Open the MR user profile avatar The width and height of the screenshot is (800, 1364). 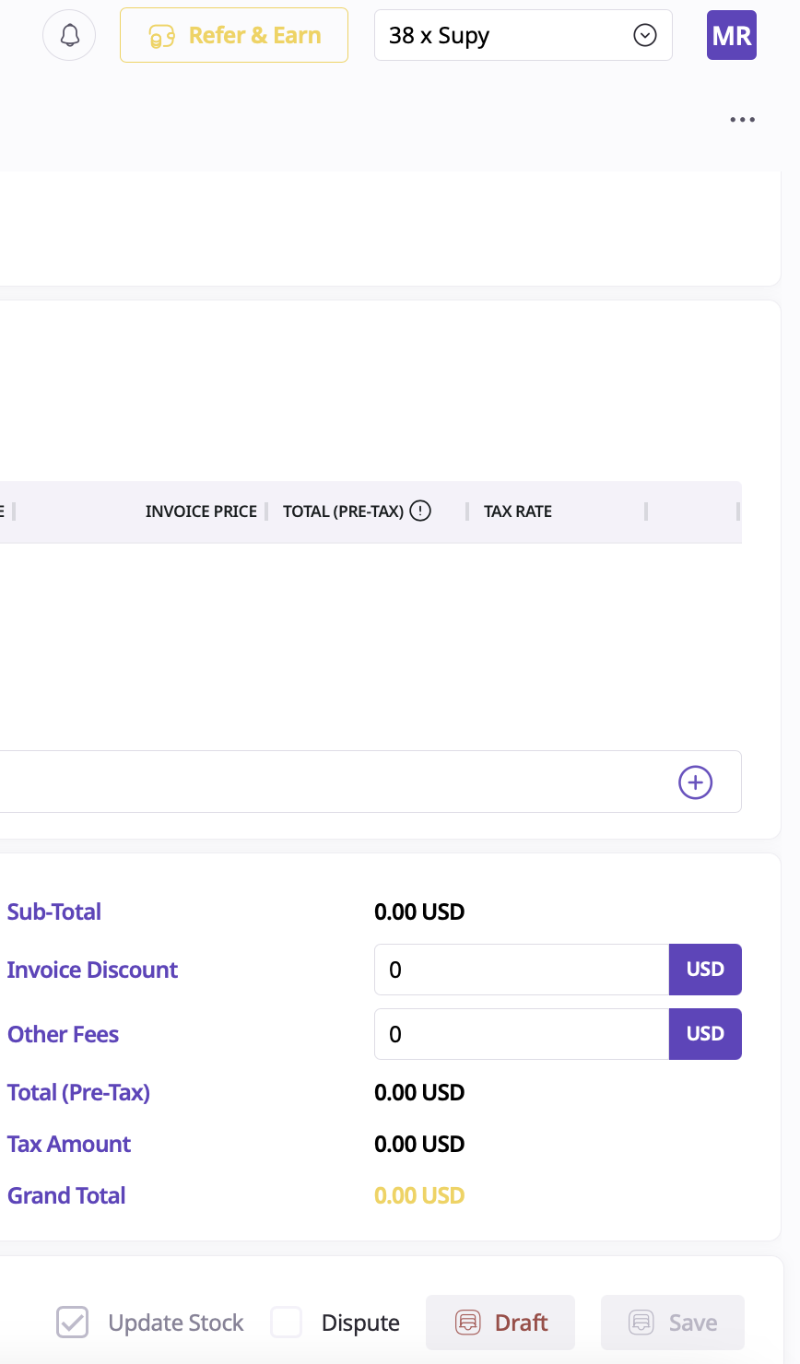pos(731,35)
